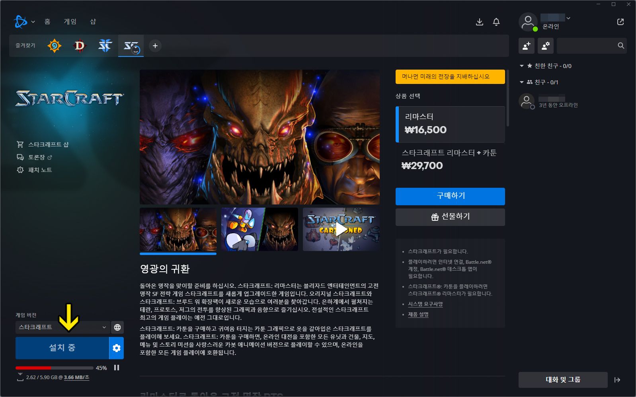
Task: Open the 시스템 요구사양 link
Action: pos(425,304)
